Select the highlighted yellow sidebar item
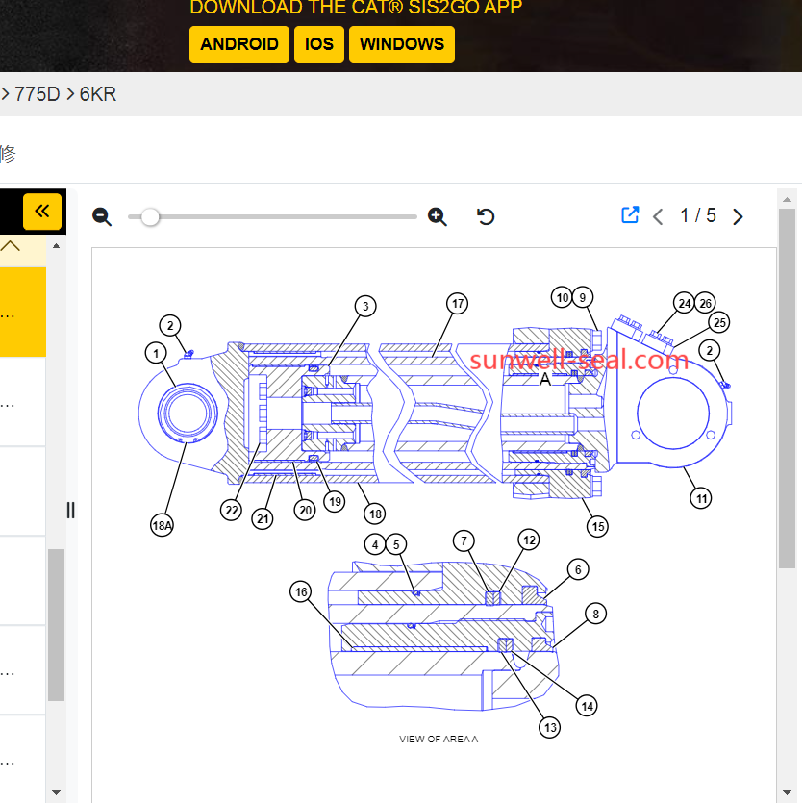 22,313
